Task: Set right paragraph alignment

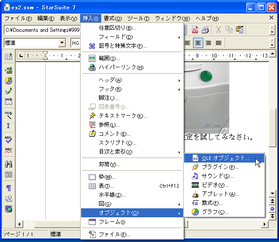Action: (208, 43)
